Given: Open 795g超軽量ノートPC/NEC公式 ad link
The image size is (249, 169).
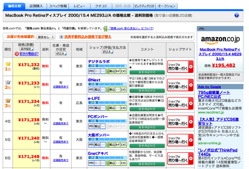Looking at the screenshot, I should coord(214,94).
